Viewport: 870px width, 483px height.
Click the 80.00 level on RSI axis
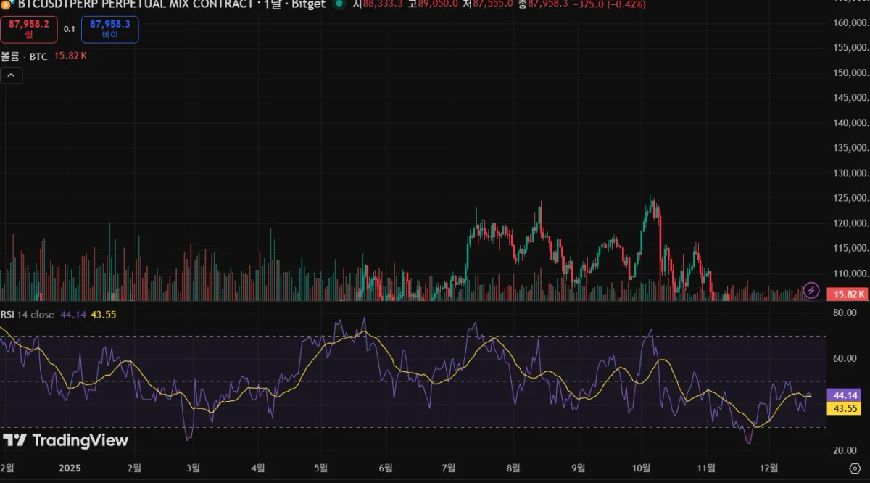pos(846,313)
